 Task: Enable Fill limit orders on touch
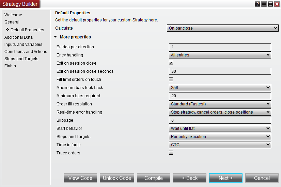tap(171, 79)
